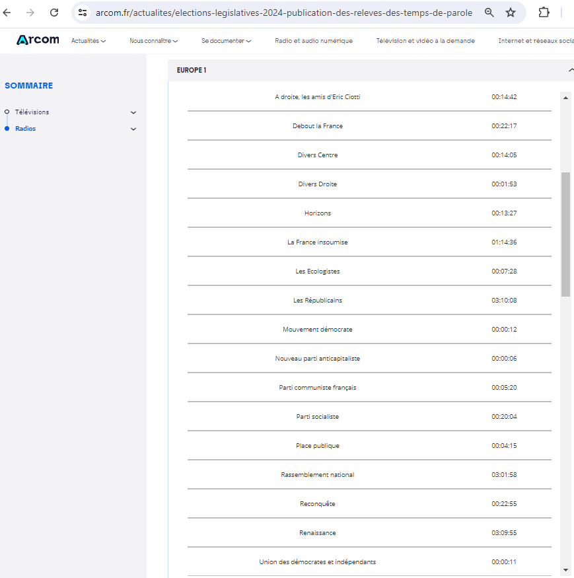Click 'Divers Droite' row label
Viewport: 574px width, 578px height.
pos(318,184)
